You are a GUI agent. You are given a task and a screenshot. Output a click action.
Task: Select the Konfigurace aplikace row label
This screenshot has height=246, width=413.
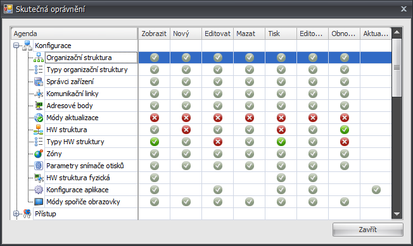coord(77,190)
